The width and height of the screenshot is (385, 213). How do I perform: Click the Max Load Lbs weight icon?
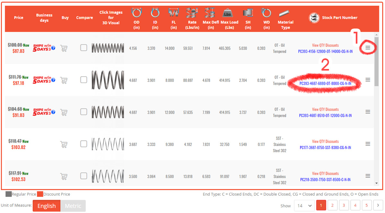[x=229, y=13]
